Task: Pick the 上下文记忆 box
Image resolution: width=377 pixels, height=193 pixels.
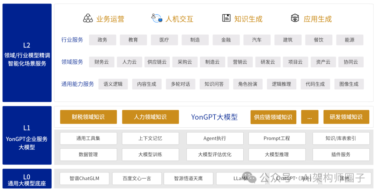Action: (x=150, y=139)
